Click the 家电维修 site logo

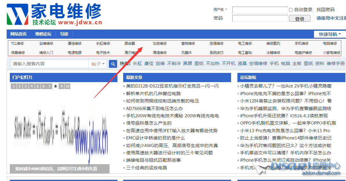coord(54,15)
